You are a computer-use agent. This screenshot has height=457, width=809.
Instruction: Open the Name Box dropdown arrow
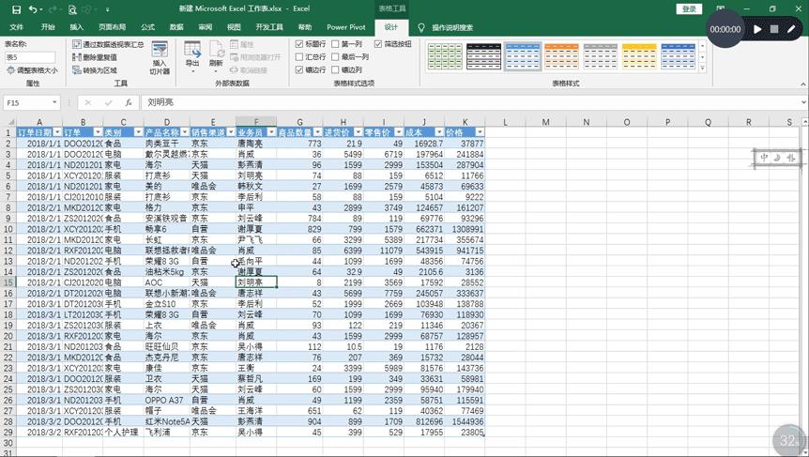click(x=55, y=102)
